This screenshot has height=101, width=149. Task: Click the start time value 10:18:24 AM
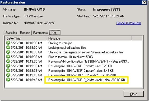(109, 16)
